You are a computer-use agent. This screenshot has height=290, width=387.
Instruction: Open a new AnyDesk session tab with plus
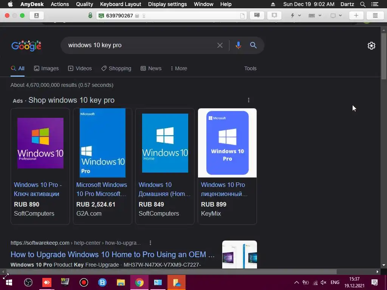[356, 15]
